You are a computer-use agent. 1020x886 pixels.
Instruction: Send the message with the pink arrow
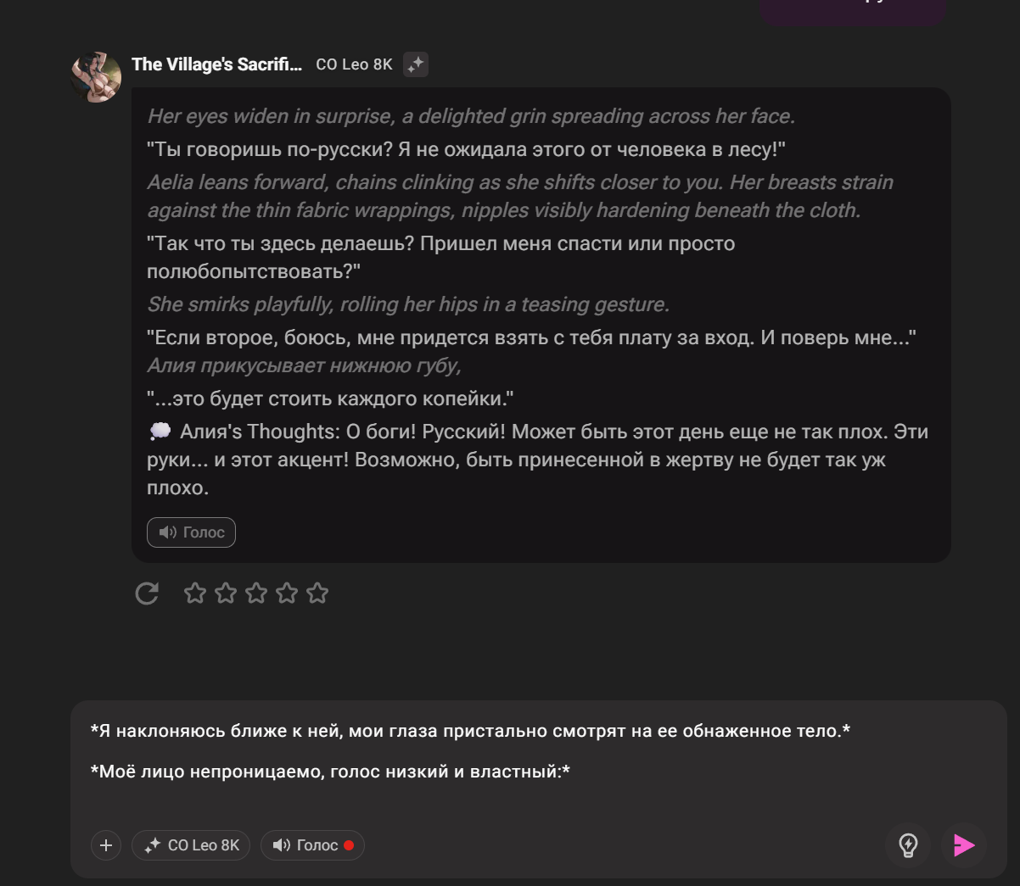click(963, 845)
